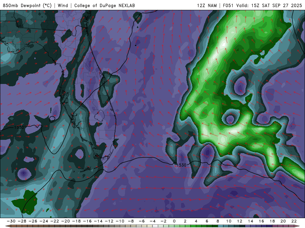Click the "6" color scale label

[207, 221]
